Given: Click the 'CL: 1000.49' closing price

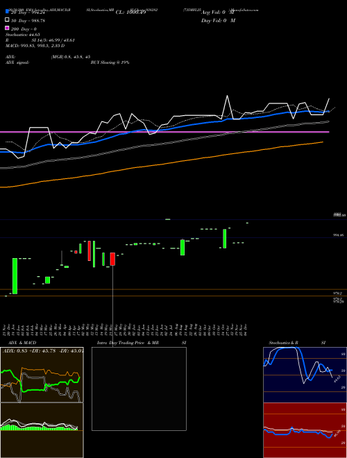Looking at the screenshot, I should (x=130, y=12).
